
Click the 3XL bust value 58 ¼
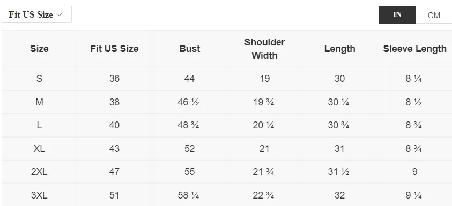189,195
